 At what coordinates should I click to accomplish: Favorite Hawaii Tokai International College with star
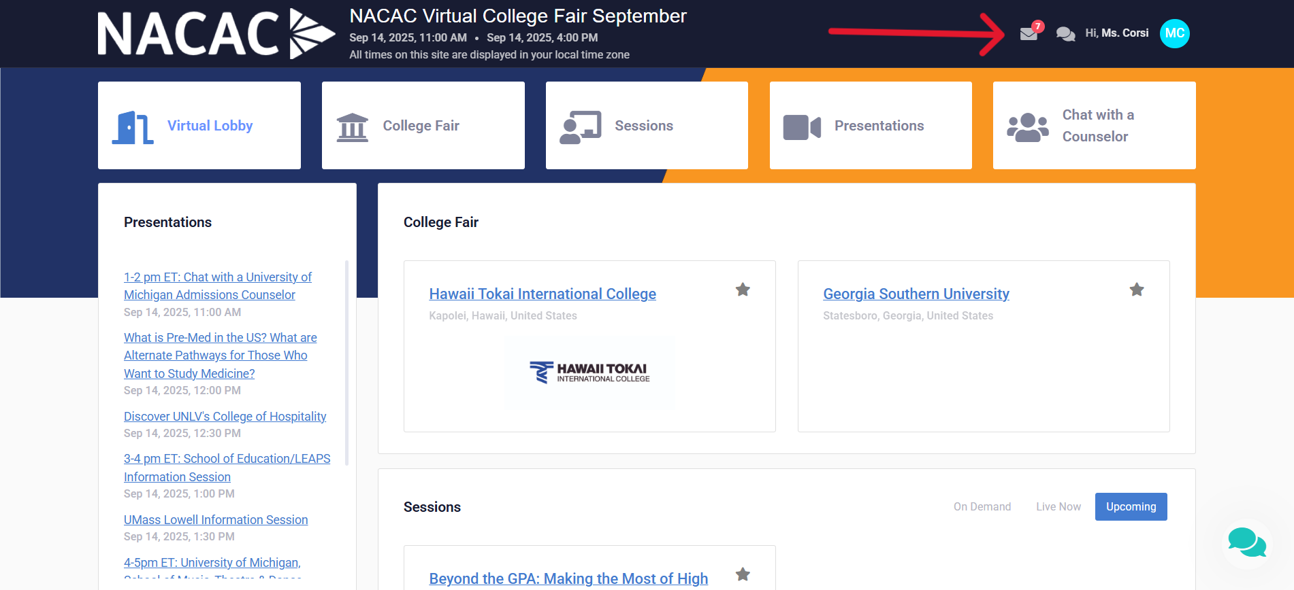pyautogui.click(x=743, y=290)
